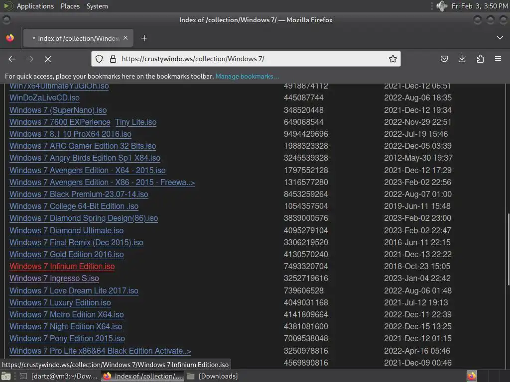Click Windows 7 Diamond Ultimate.iso
Screen dimensions: 510x382
coord(66,230)
